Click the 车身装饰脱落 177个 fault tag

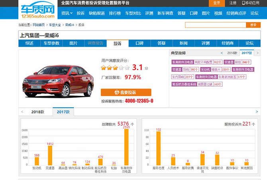point(220,77)
